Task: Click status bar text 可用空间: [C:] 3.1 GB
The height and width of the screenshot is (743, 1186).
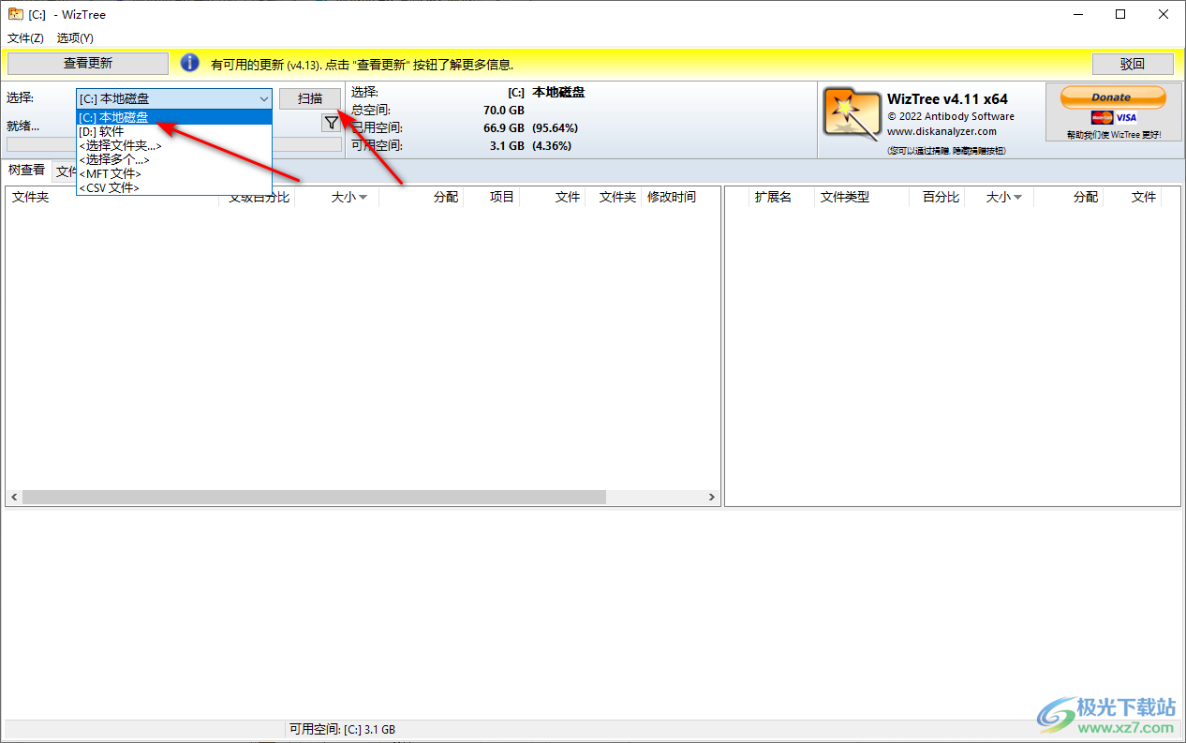Action: click(x=342, y=729)
